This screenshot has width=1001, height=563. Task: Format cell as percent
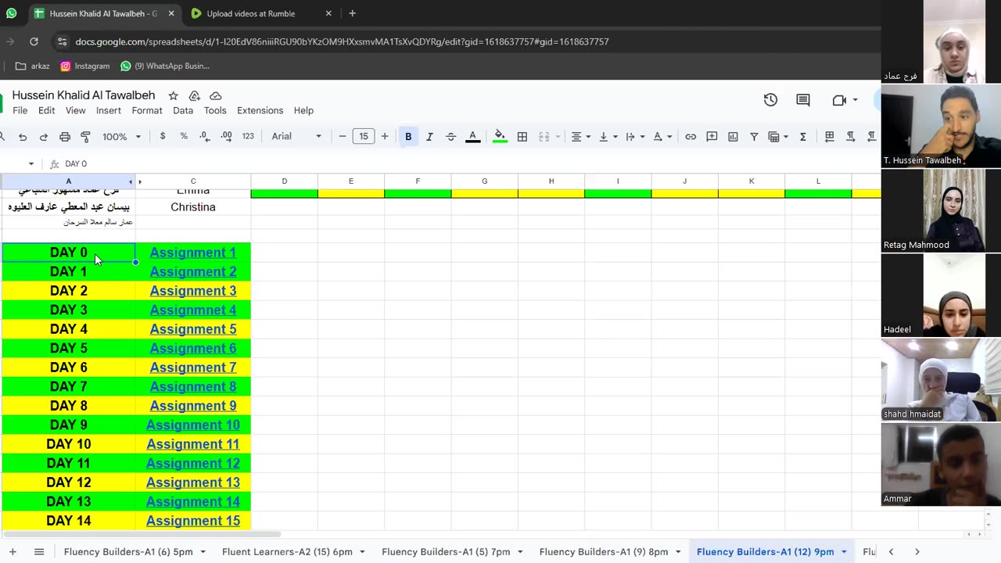click(184, 136)
